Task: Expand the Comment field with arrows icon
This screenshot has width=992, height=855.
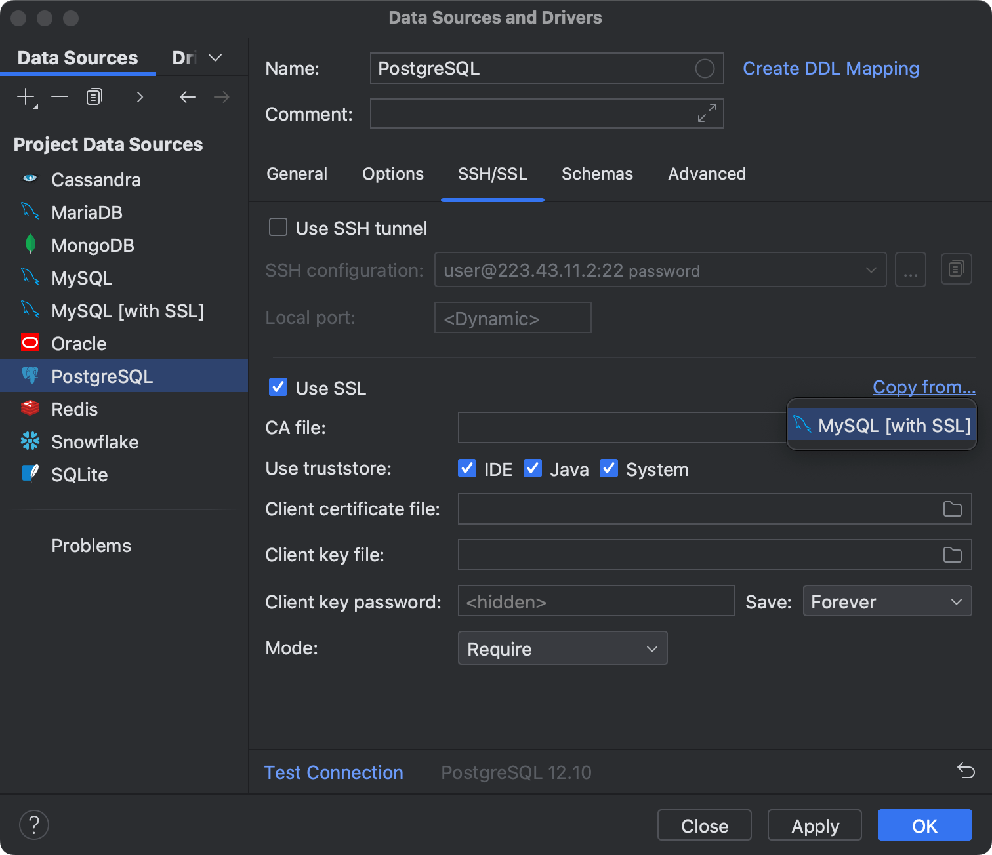Action: 707,113
